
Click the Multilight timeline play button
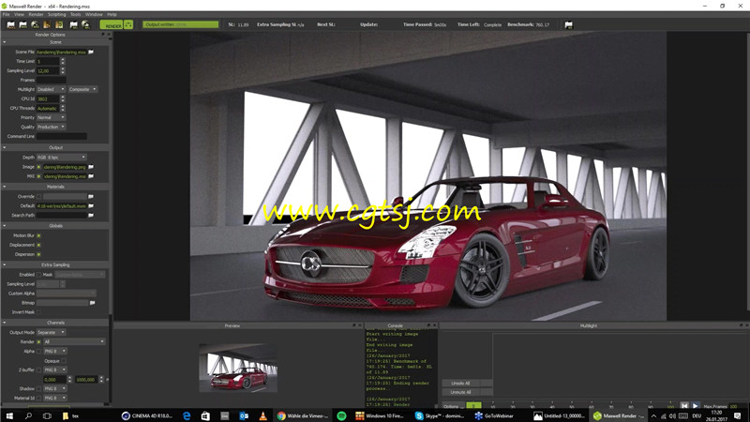click(696, 405)
